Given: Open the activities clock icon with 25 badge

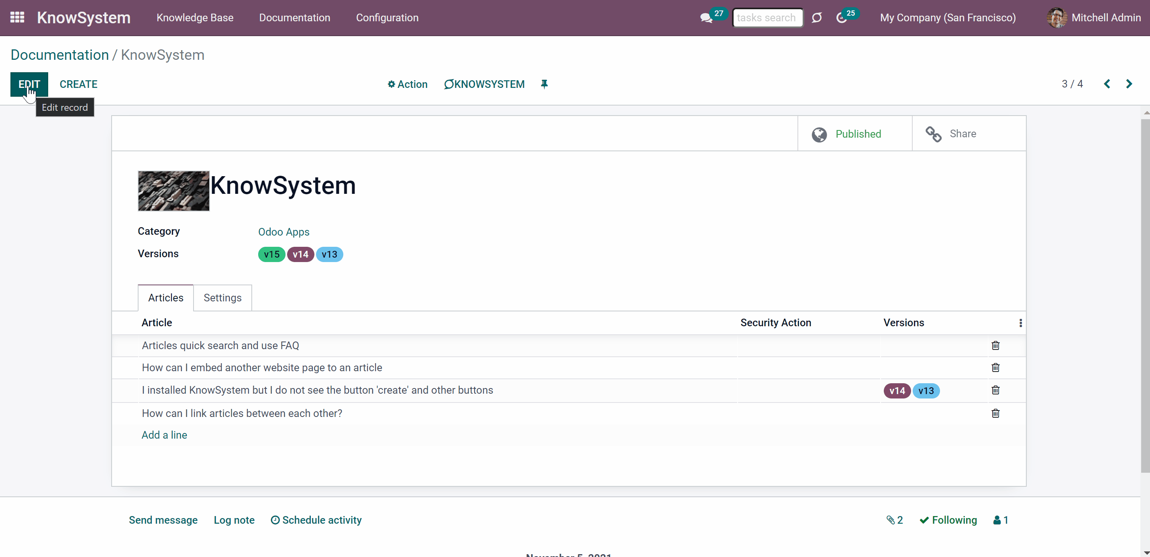Looking at the screenshot, I should tap(841, 18).
